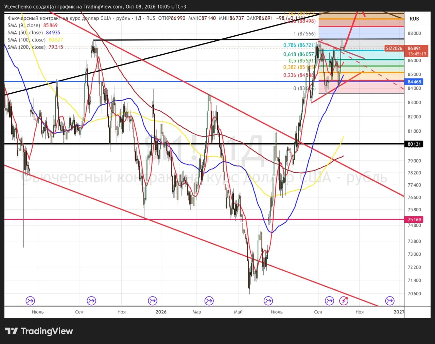This screenshot has width=435, height=344.
Task: Click the event marker icon below Июль 2025
Action: (x=30, y=301)
